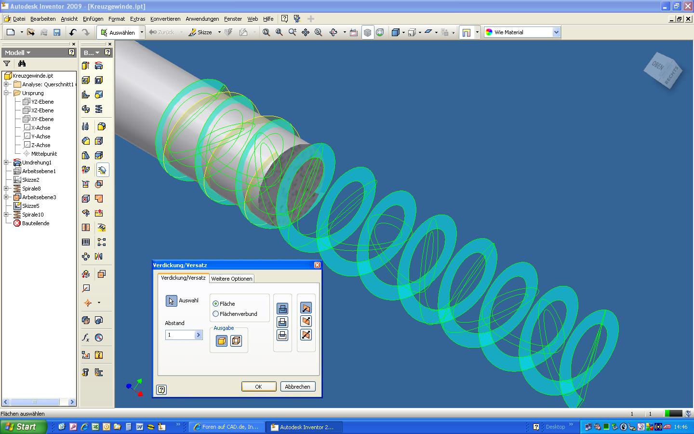Choose surface output in Ausgabe group
The width and height of the screenshot is (694, 434).
point(236,341)
